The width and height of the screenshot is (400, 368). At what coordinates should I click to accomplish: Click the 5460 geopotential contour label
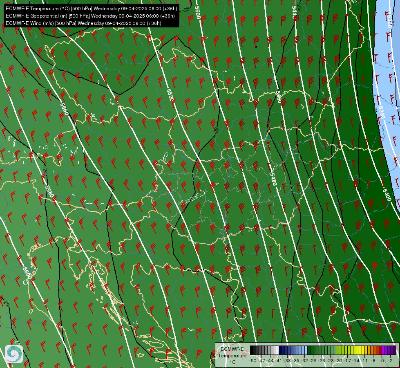click(278, 97)
